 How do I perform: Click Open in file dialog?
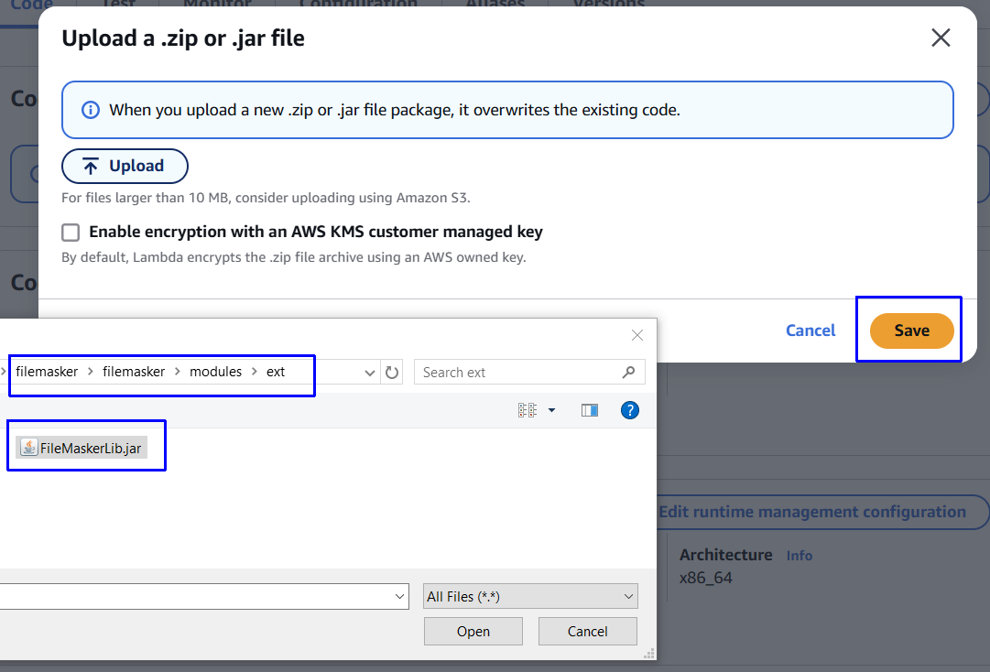473,631
